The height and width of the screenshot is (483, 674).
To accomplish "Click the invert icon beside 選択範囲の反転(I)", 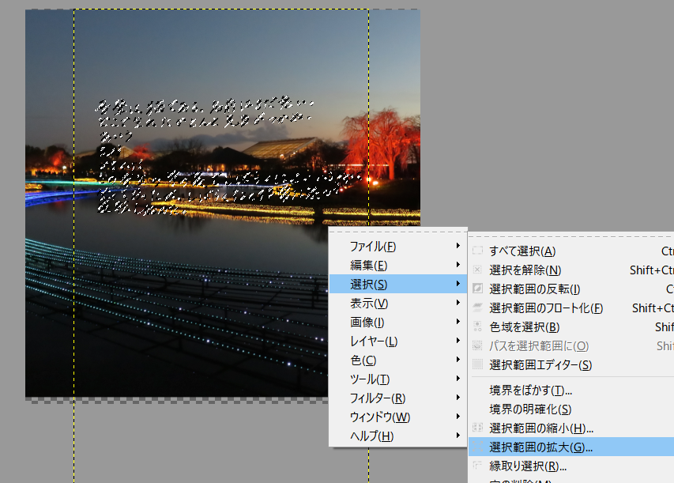I will coord(477,289).
